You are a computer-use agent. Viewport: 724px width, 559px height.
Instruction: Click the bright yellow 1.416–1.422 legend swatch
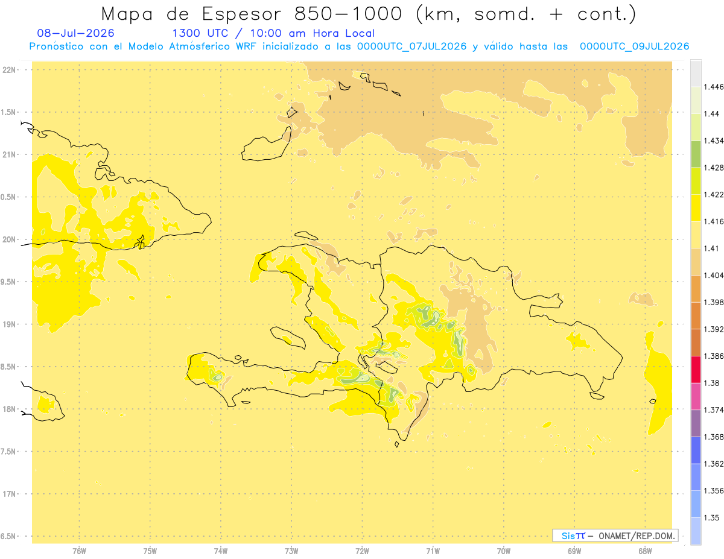coord(696,208)
